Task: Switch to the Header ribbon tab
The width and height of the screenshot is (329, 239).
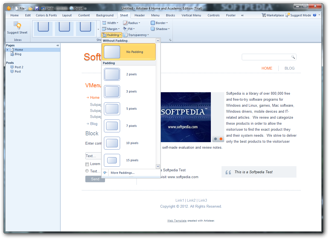Action: tap(140, 15)
